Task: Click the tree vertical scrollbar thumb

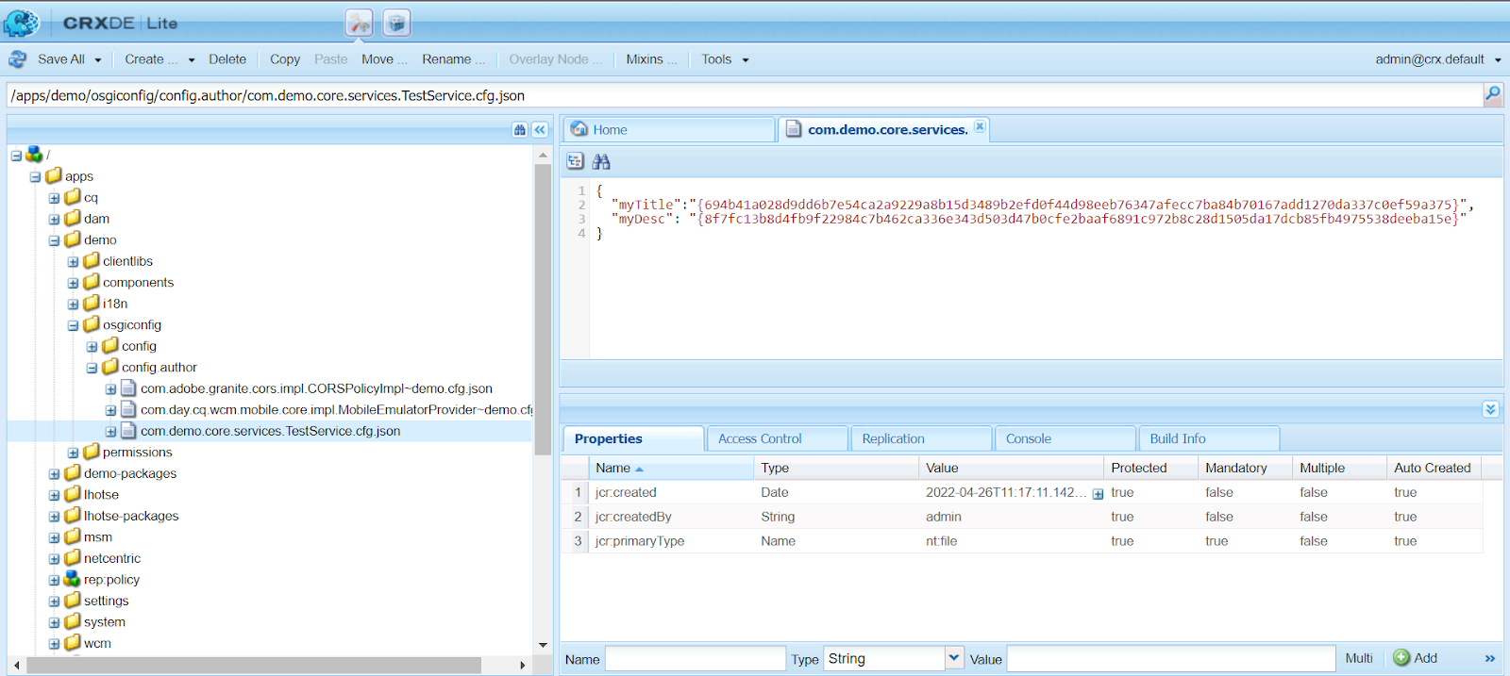Action: (x=543, y=309)
